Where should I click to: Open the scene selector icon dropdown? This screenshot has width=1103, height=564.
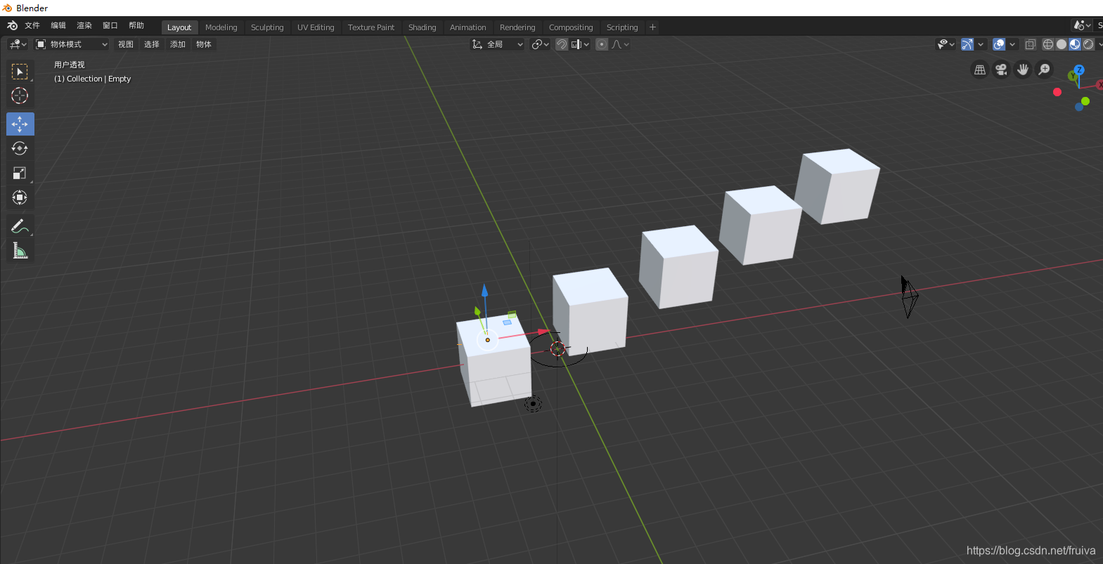pos(1083,25)
